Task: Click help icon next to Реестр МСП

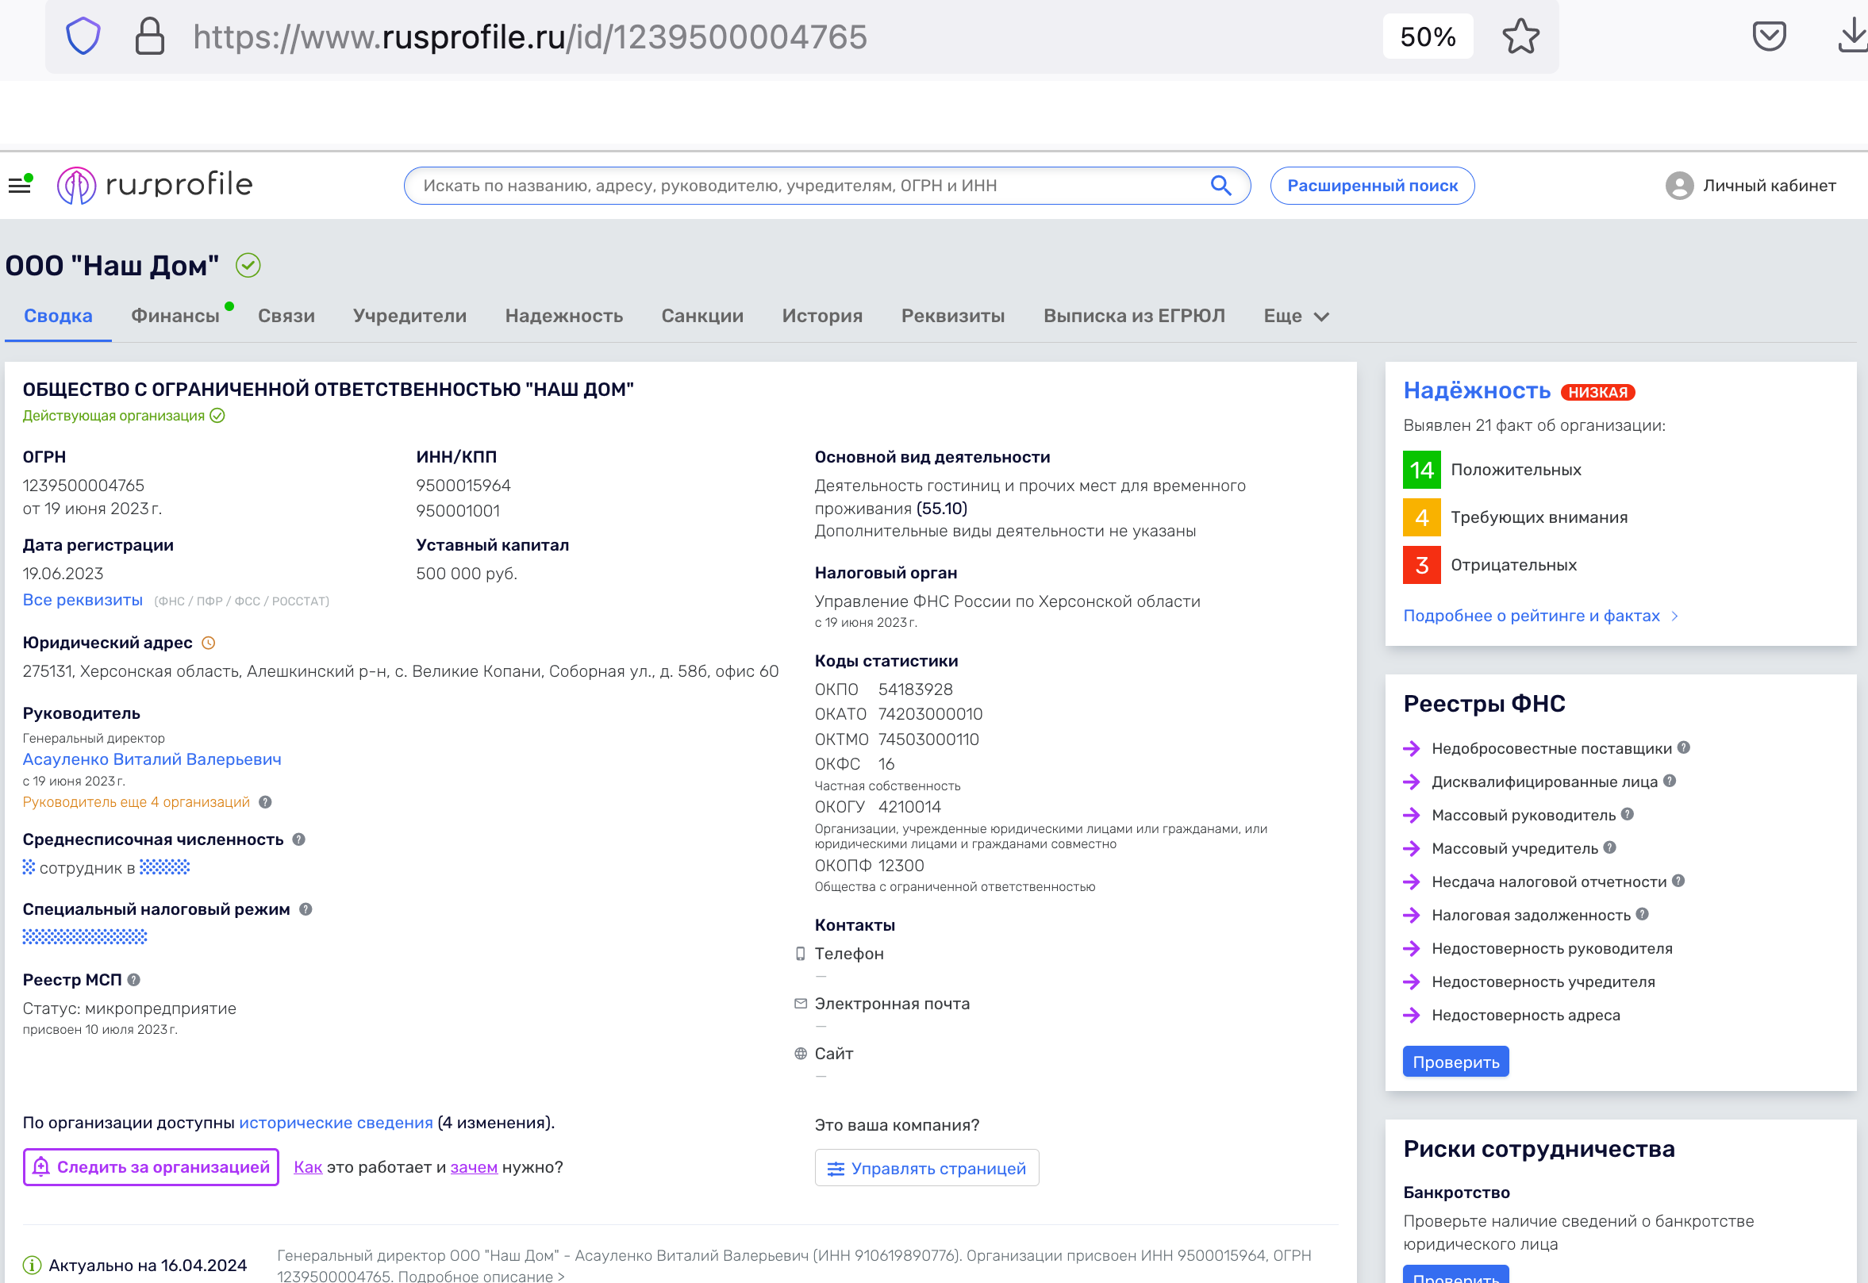Action: pyautogui.click(x=134, y=980)
